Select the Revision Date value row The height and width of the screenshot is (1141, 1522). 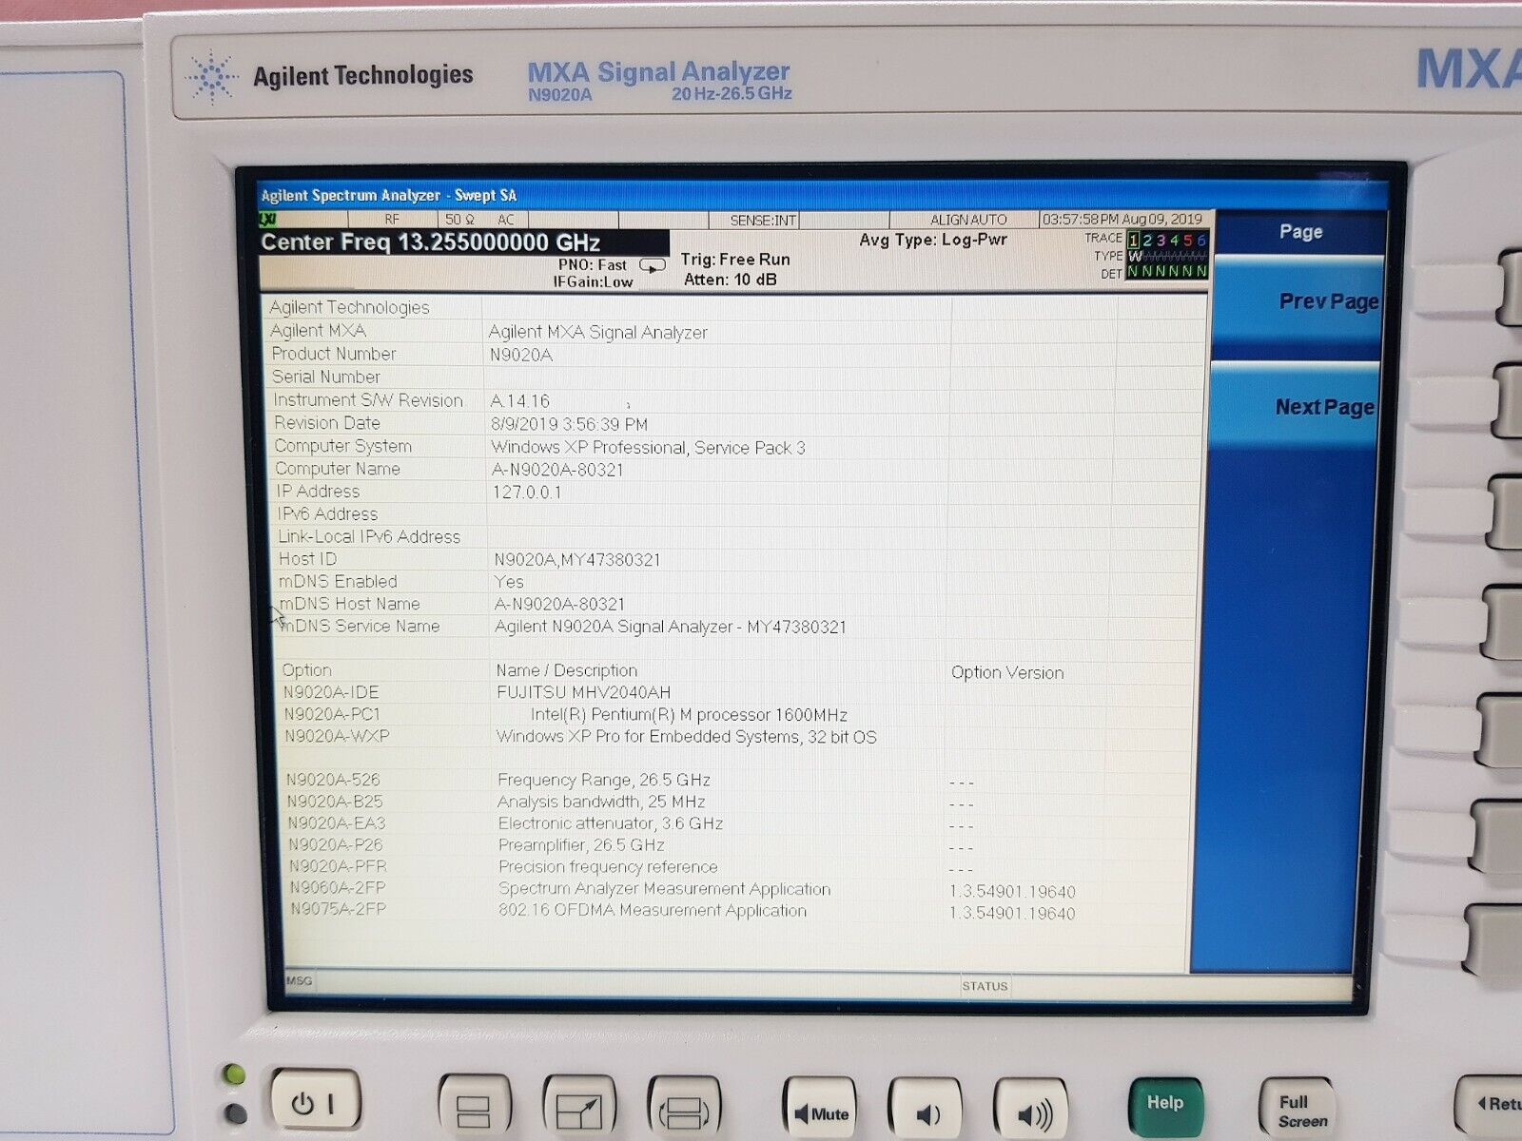[x=569, y=424]
